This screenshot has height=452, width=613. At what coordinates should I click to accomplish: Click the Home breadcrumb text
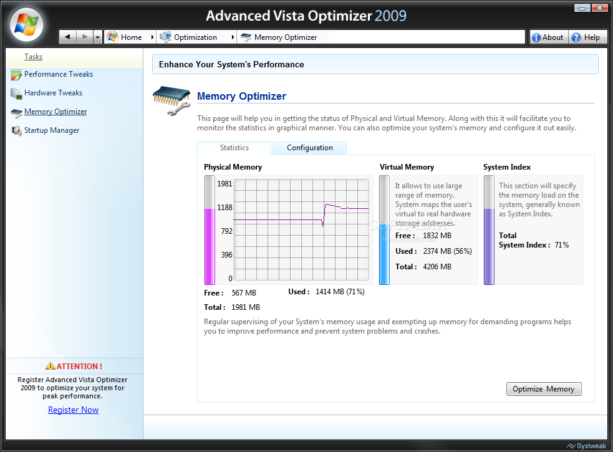point(132,37)
